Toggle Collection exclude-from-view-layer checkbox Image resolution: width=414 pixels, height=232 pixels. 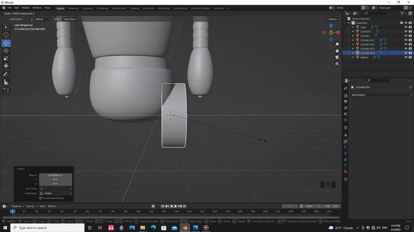pyautogui.click(x=401, y=23)
